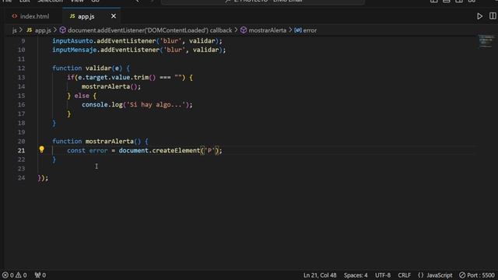Open Ln 21, Col 48 go-to-line
This screenshot has height=280, width=498.
tap(320, 275)
